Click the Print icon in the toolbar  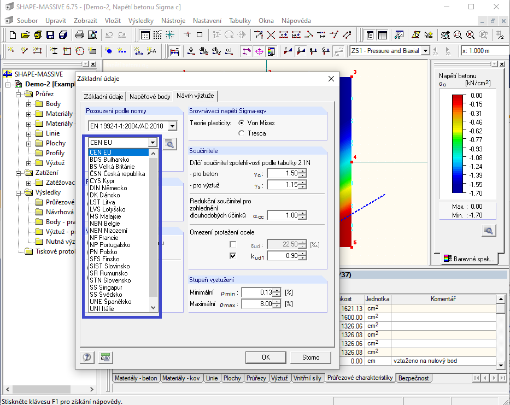coord(79,35)
